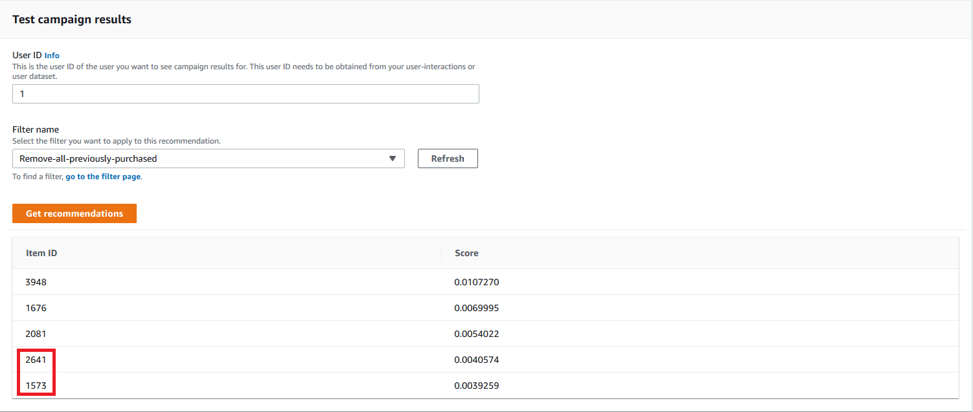The width and height of the screenshot is (973, 412).
Task: Open the Filter name dropdown arrow
Action: 393,158
